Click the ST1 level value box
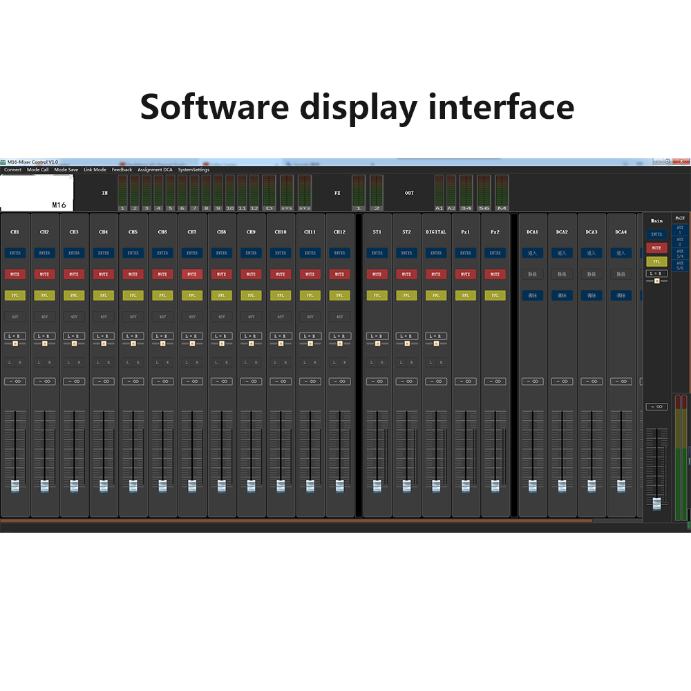This screenshot has width=691, height=691. pos(377,381)
